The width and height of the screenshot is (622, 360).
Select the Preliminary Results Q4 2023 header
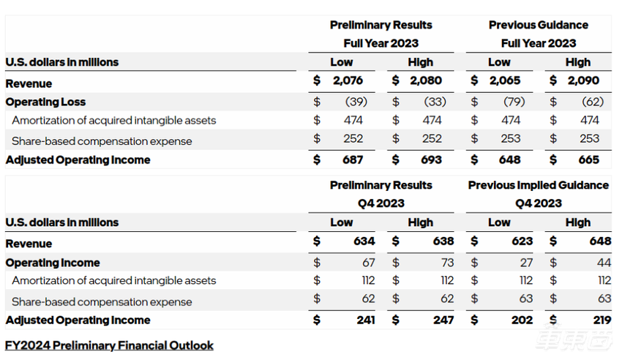point(381,194)
